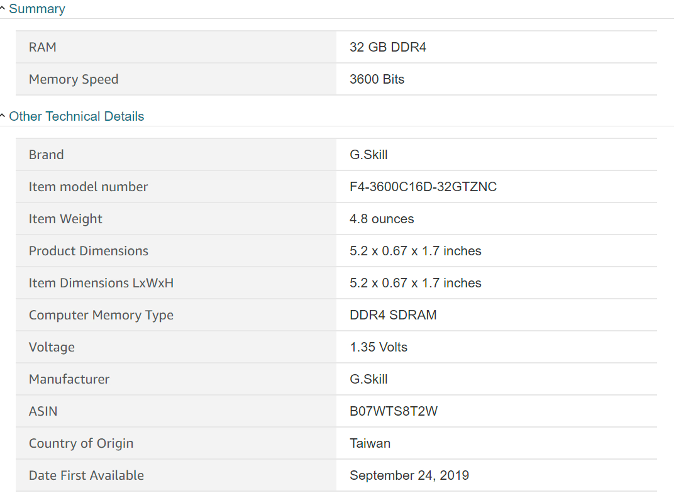Collapse the Summary section chevron

(x=3, y=8)
